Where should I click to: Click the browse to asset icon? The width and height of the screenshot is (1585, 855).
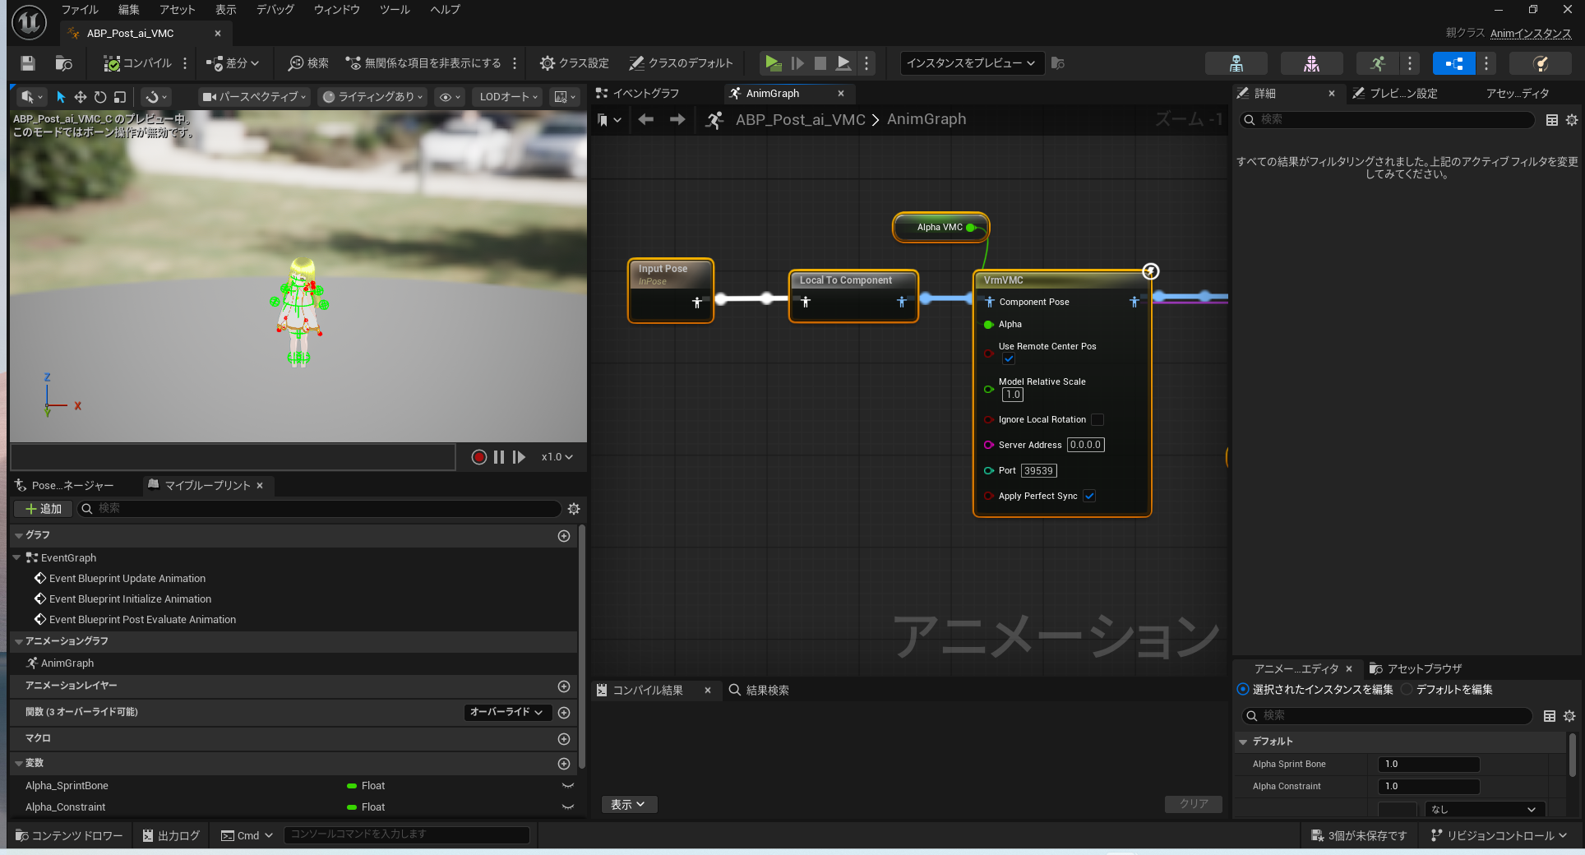(x=63, y=63)
